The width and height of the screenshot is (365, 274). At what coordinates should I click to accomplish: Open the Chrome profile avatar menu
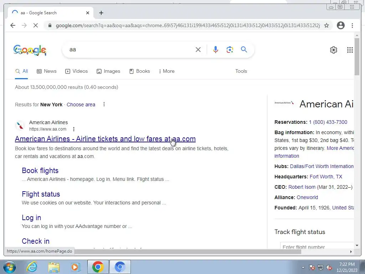340,25
